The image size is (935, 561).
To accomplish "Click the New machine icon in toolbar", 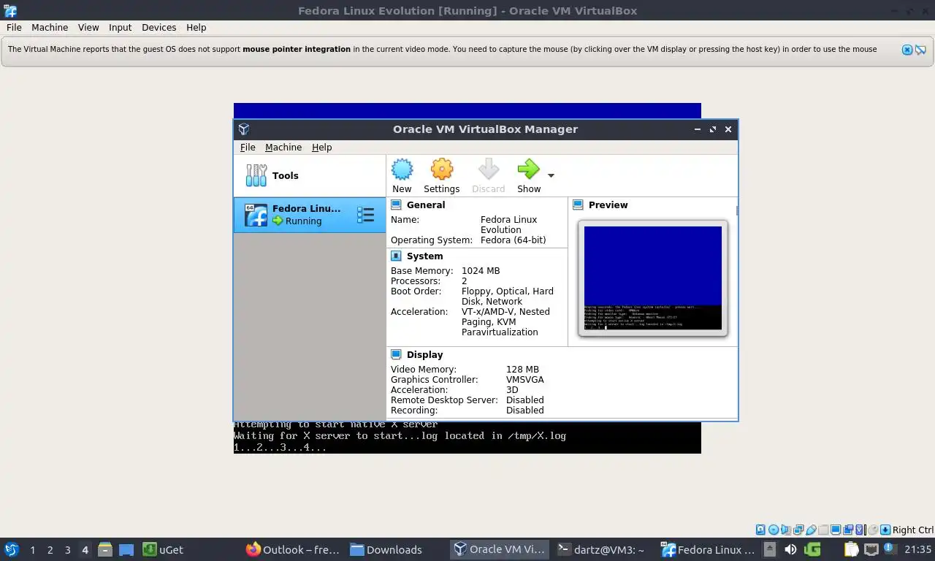I will (402, 169).
